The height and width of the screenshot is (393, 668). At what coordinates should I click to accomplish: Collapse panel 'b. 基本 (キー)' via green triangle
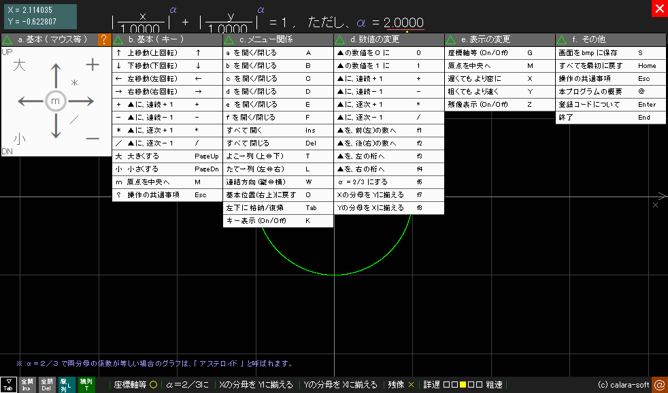tap(119, 39)
